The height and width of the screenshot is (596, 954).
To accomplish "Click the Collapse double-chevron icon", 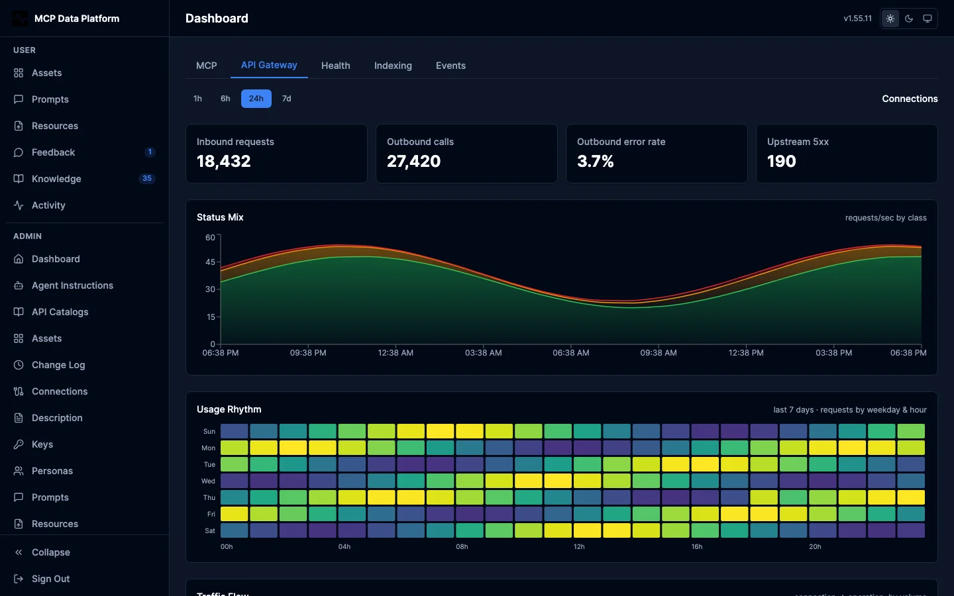I will [19, 552].
